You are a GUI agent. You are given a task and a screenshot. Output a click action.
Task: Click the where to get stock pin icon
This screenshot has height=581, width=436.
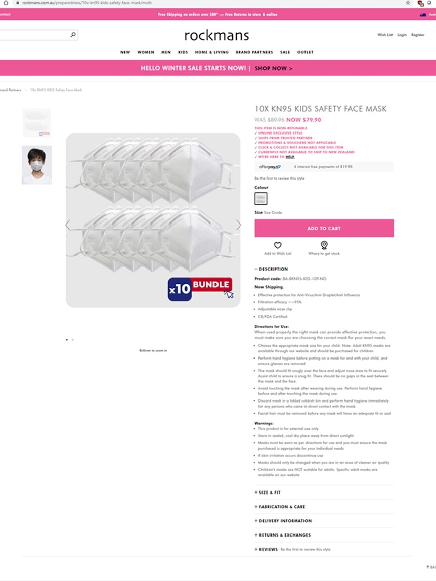click(324, 245)
